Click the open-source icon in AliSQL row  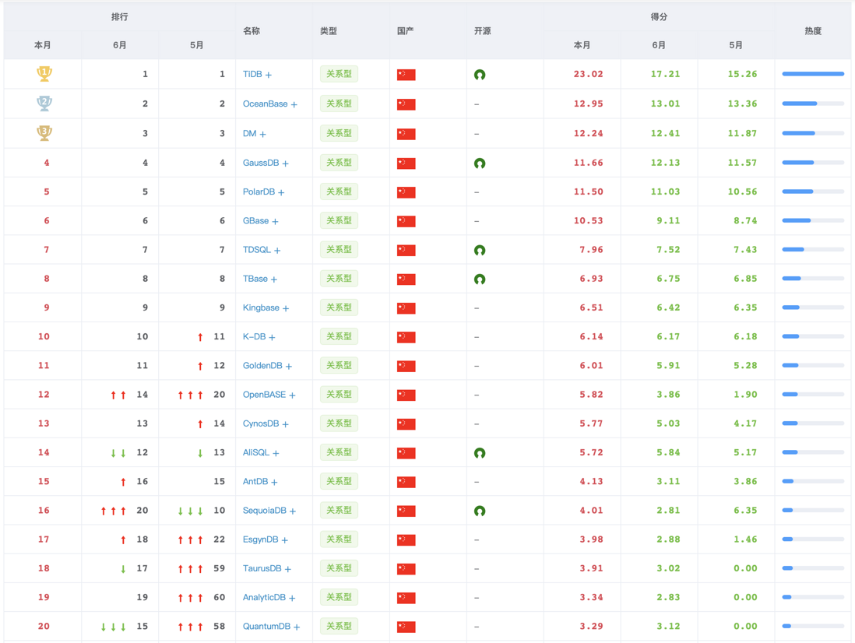pyautogui.click(x=480, y=453)
